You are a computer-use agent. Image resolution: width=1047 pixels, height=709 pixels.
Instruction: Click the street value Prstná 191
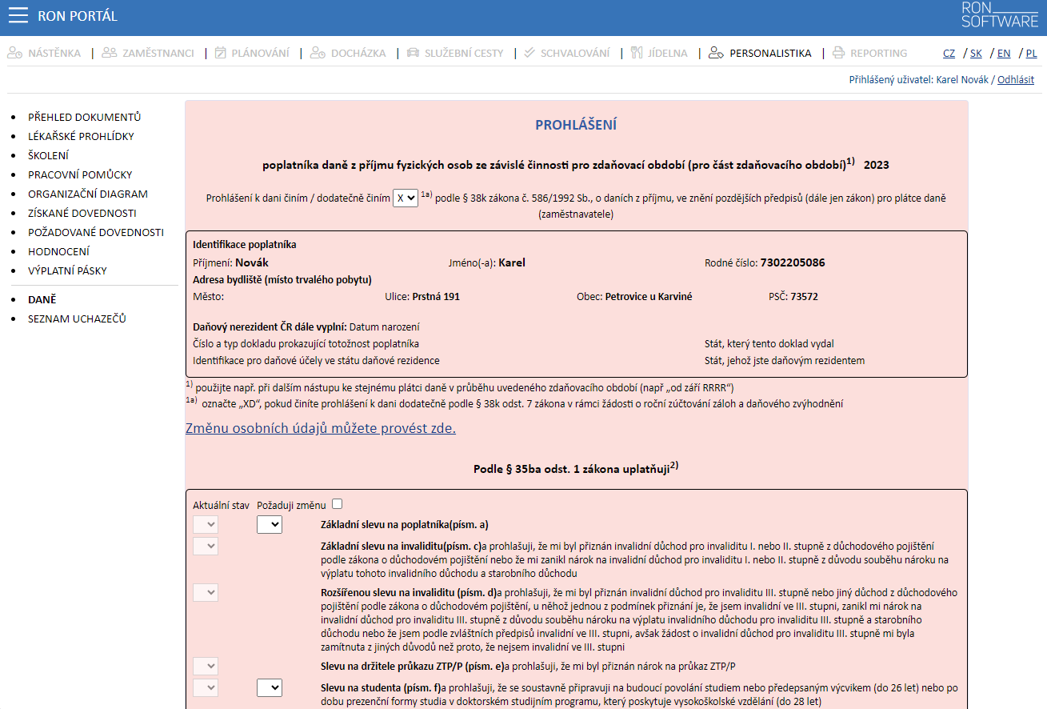[x=436, y=296]
